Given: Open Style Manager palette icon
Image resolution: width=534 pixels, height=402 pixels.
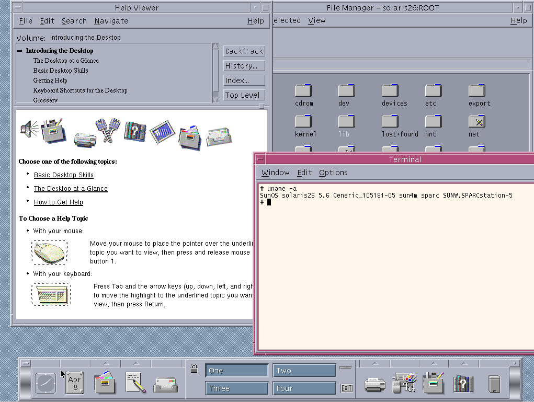Looking at the screenshot, I should tap(404, 383).
